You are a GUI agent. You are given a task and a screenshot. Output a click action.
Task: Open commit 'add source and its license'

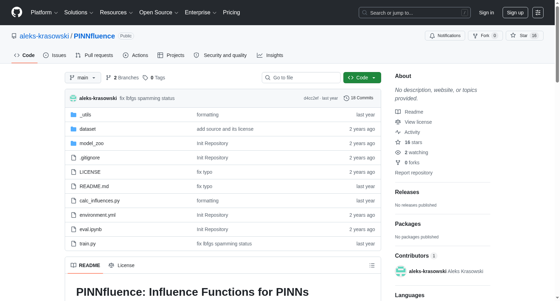pos(225,129)
